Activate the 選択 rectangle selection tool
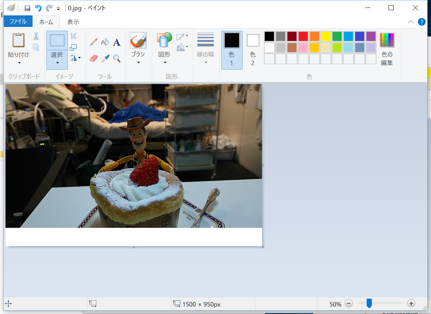The image size is (431, 314). click(57, 40)
